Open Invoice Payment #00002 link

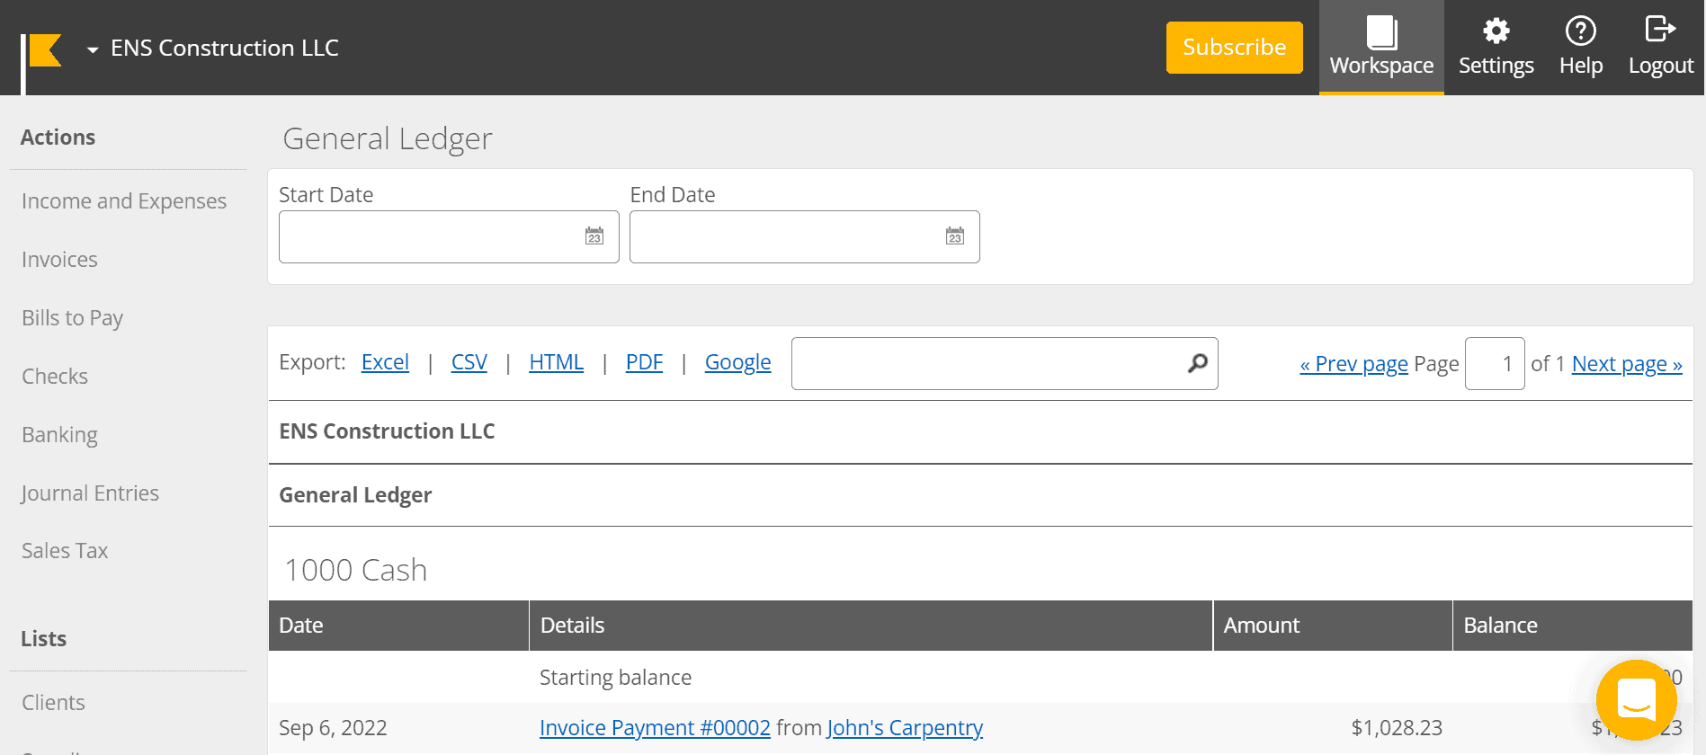tap(655, 728)
